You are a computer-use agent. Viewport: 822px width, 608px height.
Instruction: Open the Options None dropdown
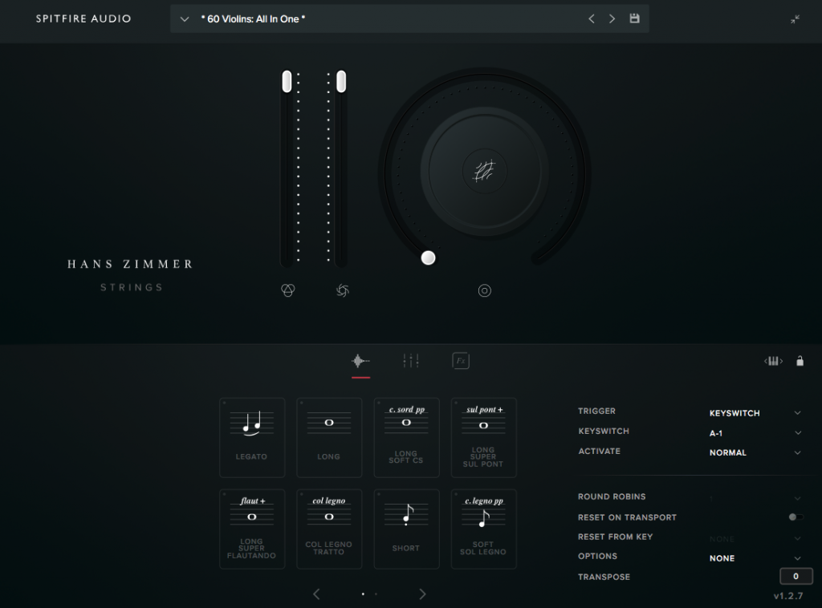(x=753, y=557)
